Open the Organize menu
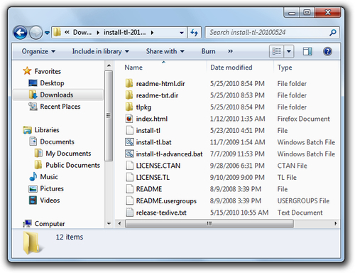Image resolution: width=355 pixels, height=273 pixels. pos(38,51)
